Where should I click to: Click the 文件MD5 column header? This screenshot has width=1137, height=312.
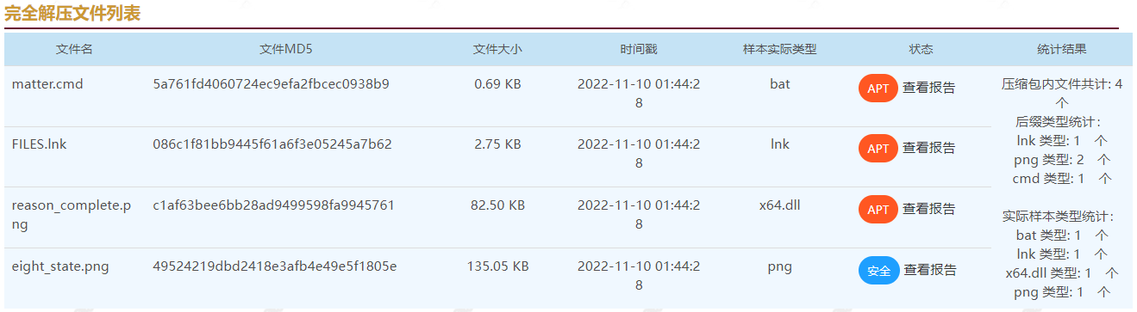click(285, 50)
